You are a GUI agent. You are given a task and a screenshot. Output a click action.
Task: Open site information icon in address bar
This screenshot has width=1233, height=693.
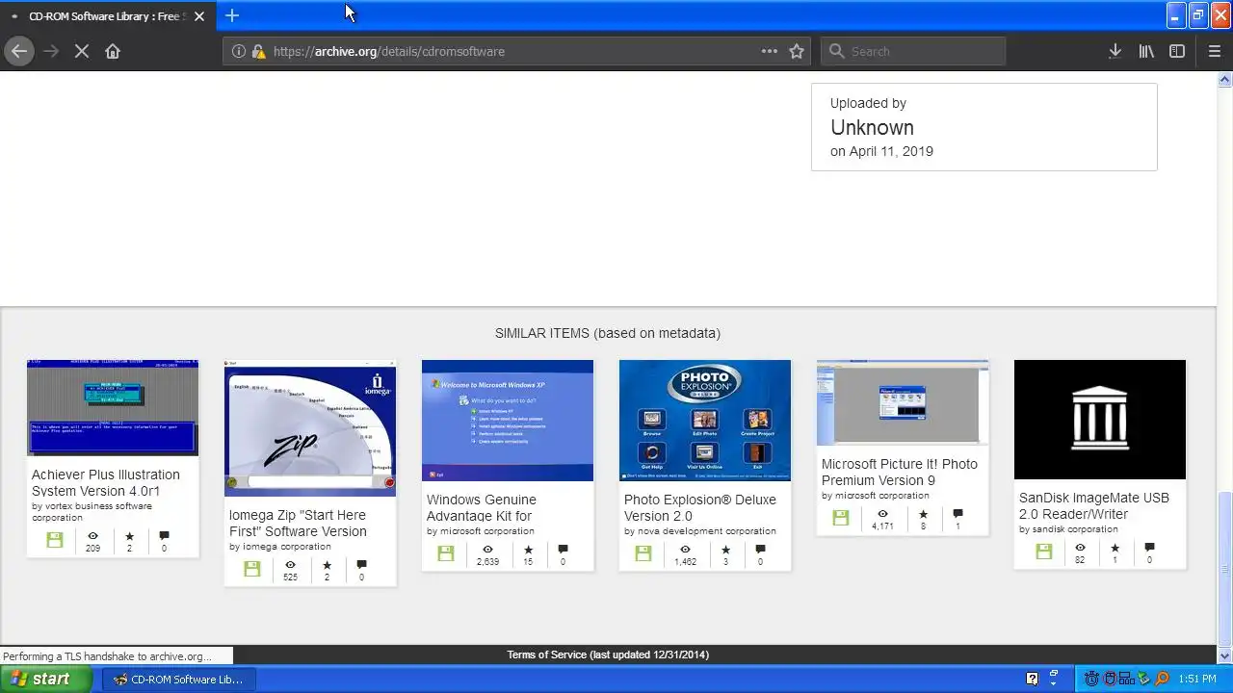[239, 51]
